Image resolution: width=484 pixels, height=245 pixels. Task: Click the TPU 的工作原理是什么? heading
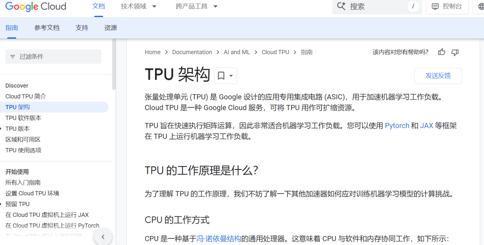(x=201, y=170)
